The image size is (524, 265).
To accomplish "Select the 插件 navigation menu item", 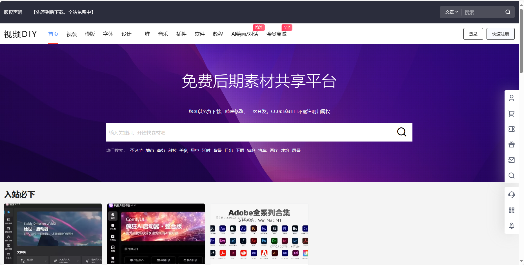I will point(181,34).
